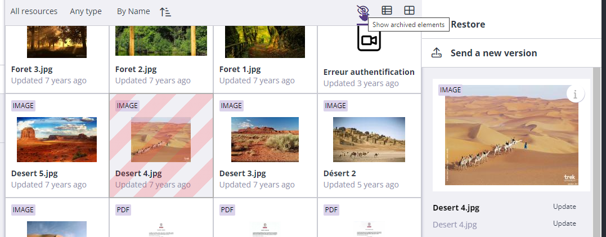Open the Desert 3.jpg image
Image resolution: width=606 pixels, height=237 pixels.
(264, 140)
